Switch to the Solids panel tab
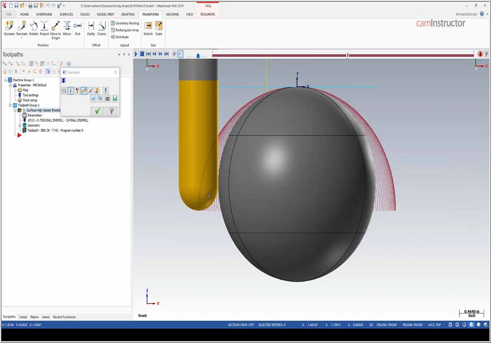491x343 pixels. click(x=23, y=317)
